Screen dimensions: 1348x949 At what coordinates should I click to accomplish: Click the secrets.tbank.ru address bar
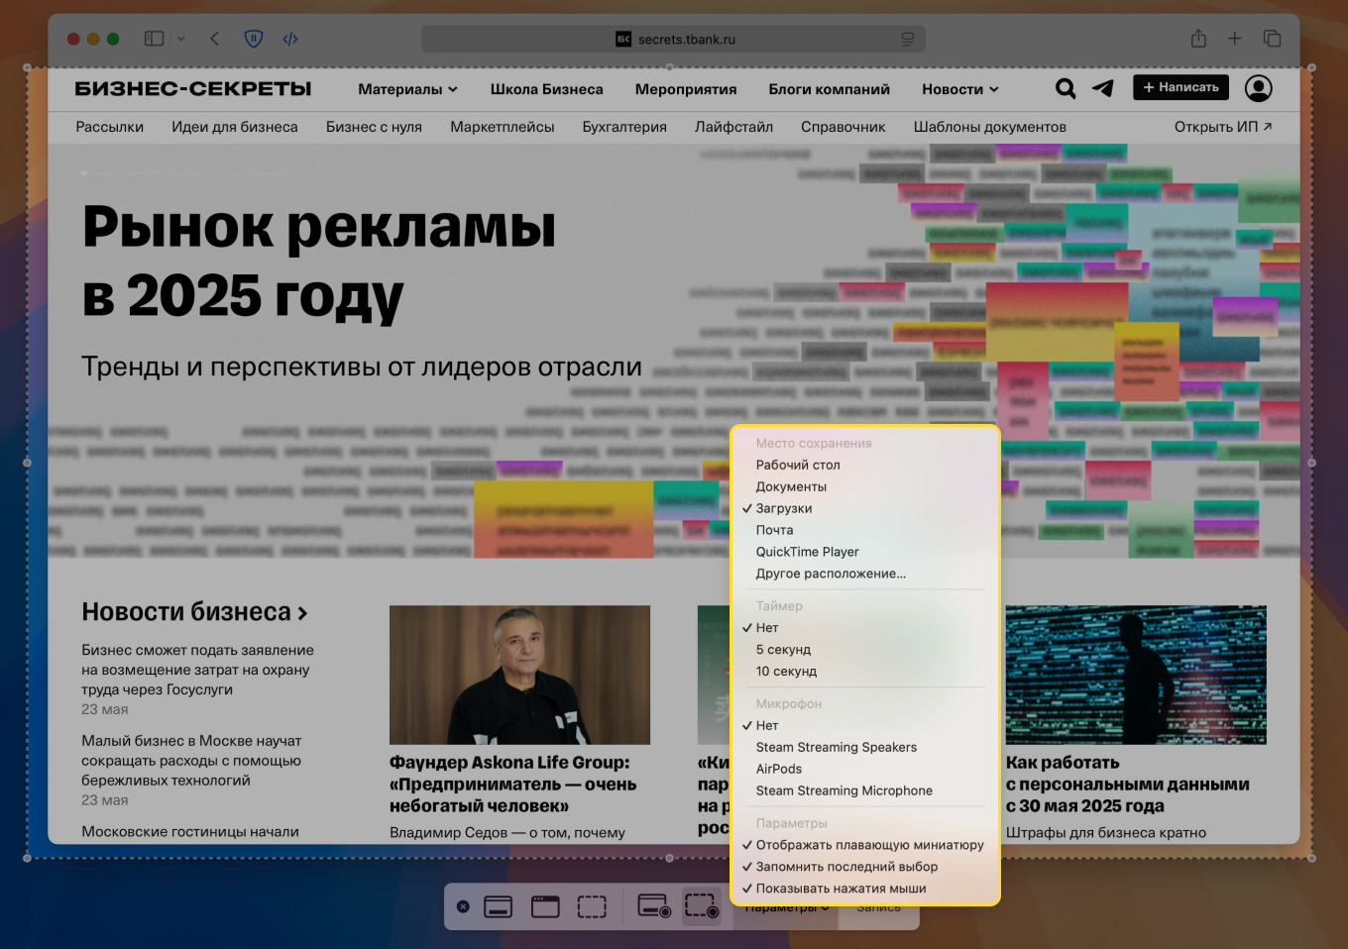[x=674, y=39]
